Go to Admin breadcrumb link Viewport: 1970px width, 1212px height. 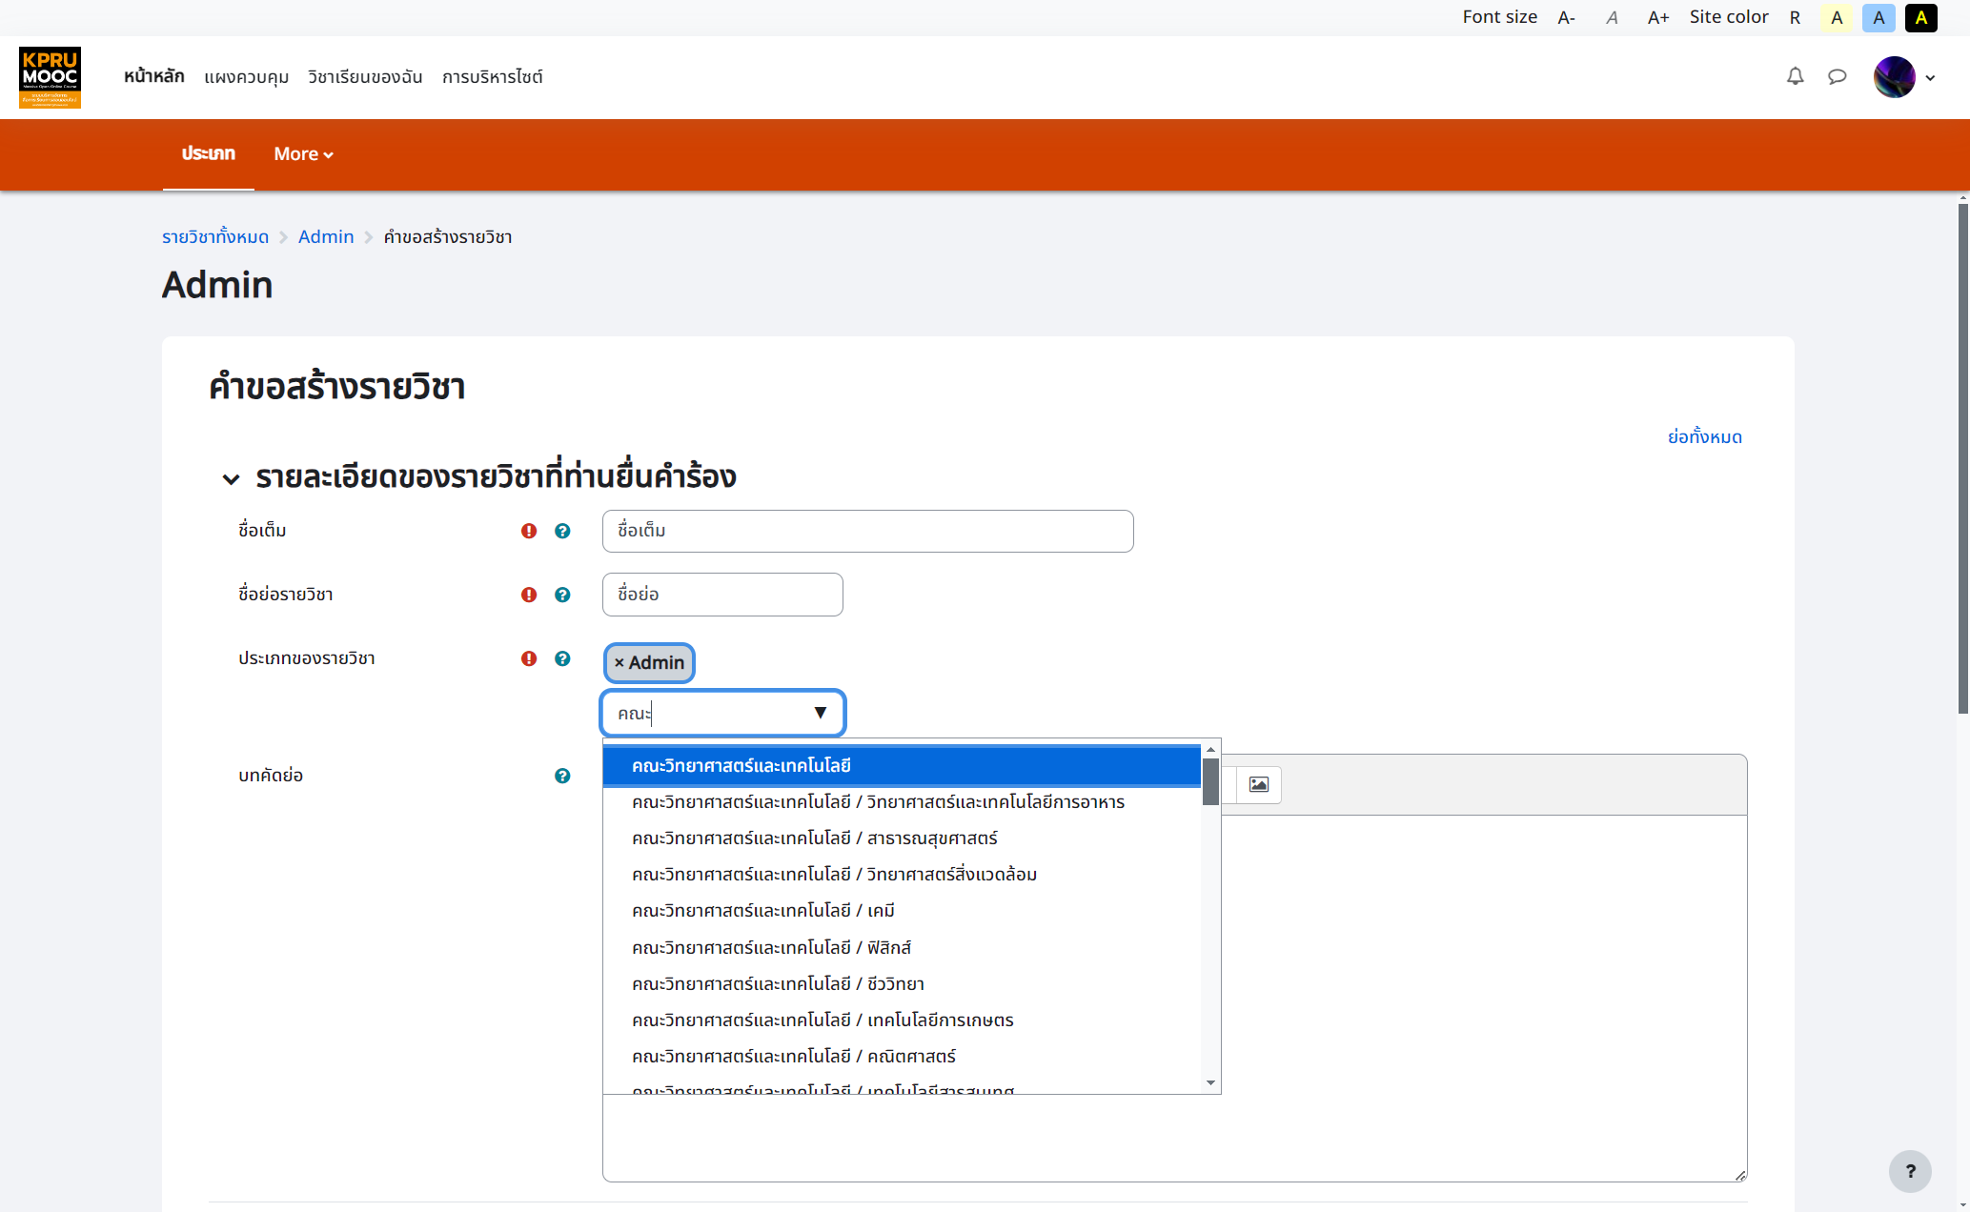tap(326, 237)
